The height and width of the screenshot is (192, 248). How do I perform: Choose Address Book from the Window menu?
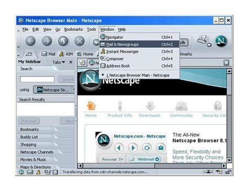coord(139,66)
